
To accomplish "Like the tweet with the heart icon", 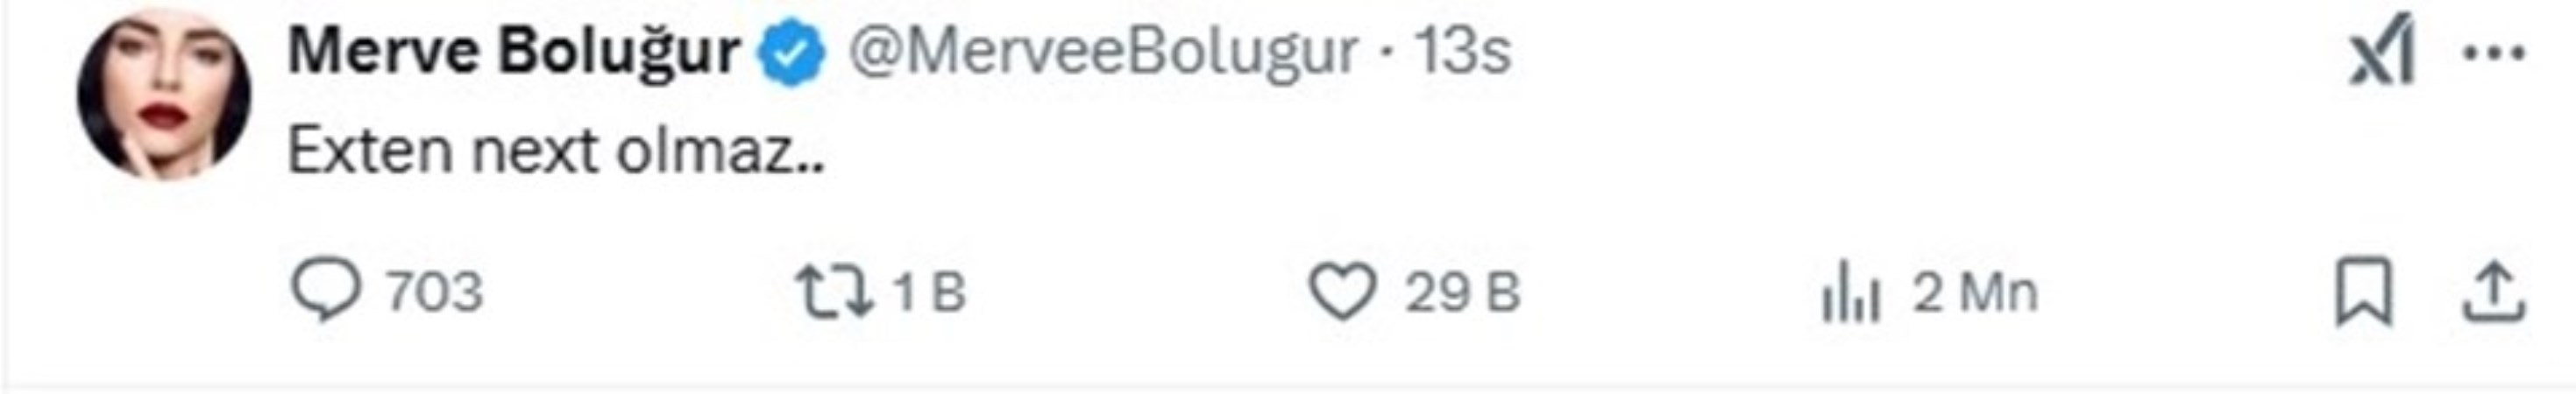I will [x=1343, y=292].
